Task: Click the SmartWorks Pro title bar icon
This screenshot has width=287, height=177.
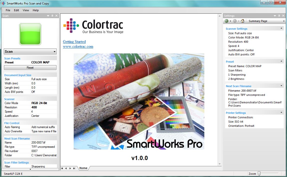Action: click(3, 3)
